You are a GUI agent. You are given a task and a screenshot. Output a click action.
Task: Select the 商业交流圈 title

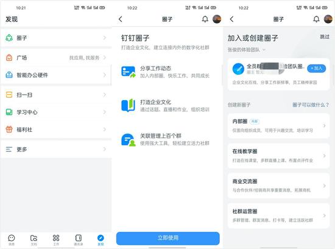click(245, 181)
